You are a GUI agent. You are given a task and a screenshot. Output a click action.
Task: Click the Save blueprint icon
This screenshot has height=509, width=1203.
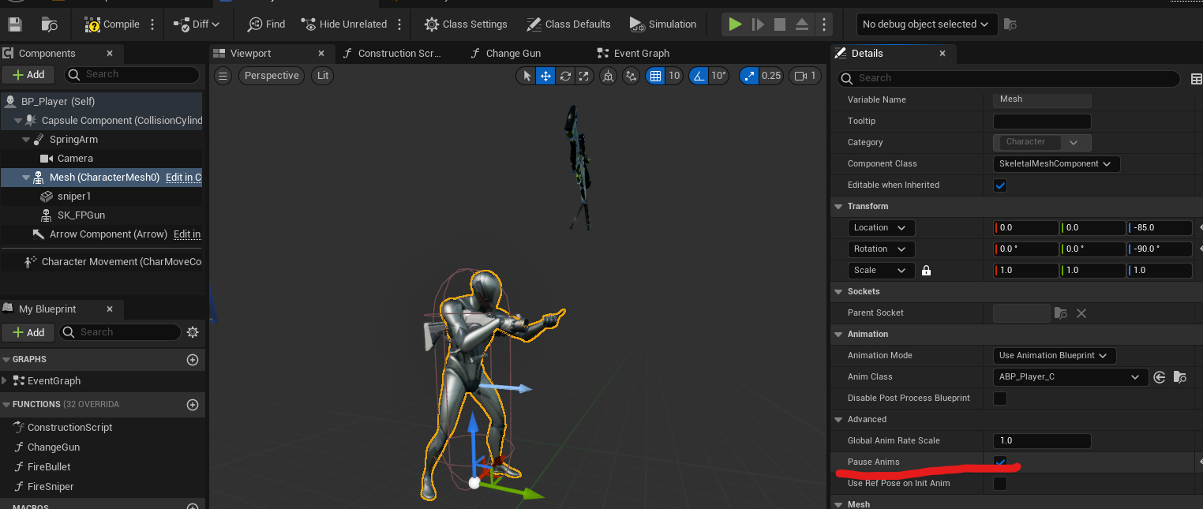[x=15, y=24]
